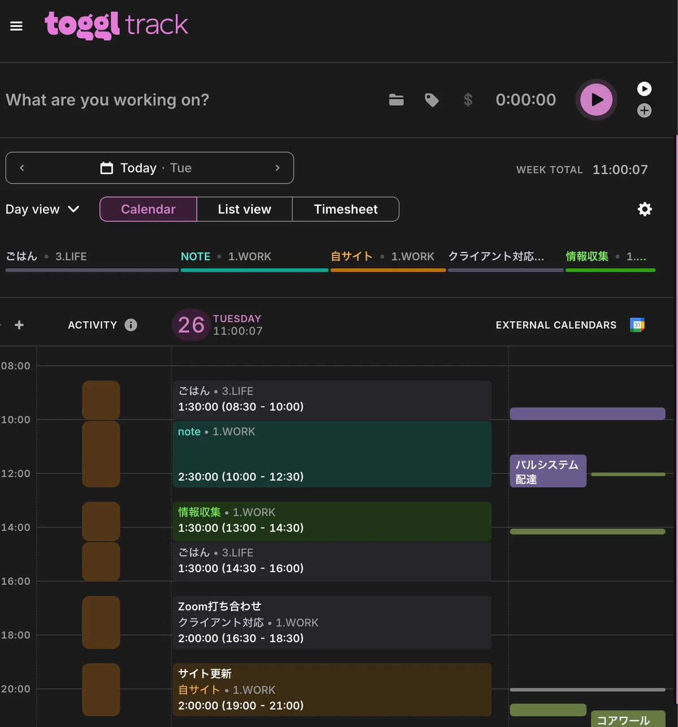Viewport: 678px width, 727px height.
Task: Expand the Day view dropdown
Action: [42, 209]
